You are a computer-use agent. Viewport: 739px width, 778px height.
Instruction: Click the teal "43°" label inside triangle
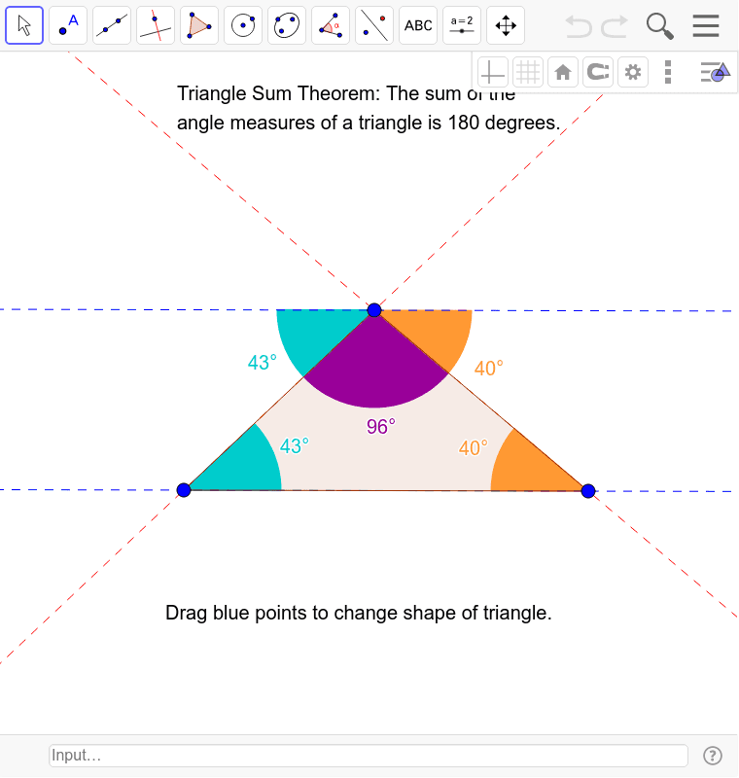pos(294,446)
